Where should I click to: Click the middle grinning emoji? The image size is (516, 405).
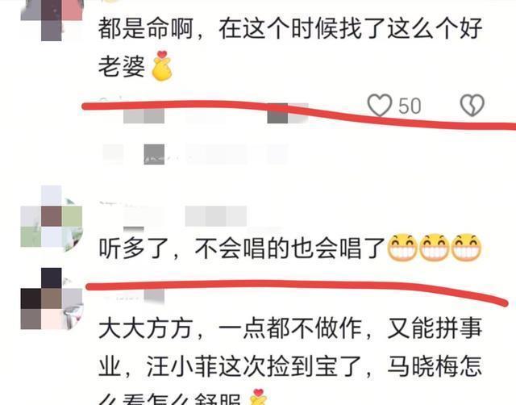coord(435,248)
